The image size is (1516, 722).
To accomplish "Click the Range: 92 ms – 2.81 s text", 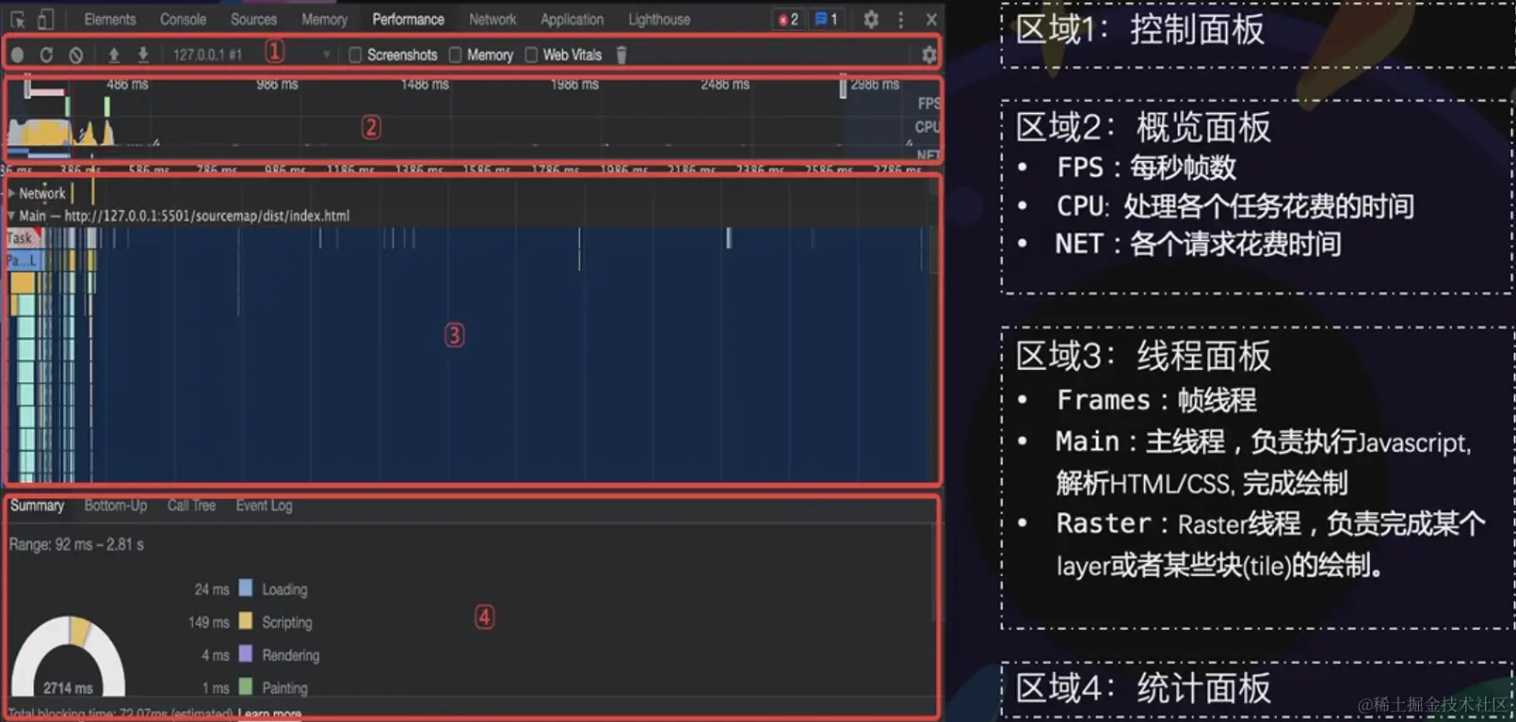I will (x=76, y=544).
